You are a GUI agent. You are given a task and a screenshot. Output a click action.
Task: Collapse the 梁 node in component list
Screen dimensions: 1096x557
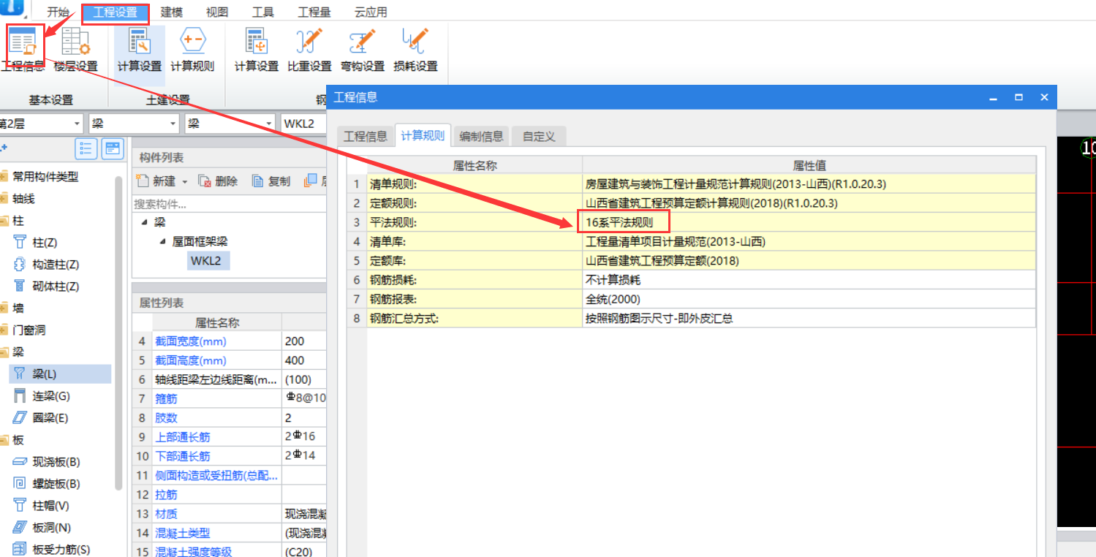[x=143, y=222]
